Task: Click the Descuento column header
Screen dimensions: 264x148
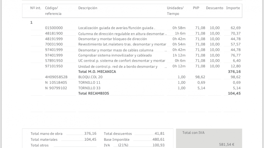Action: pyautogui.click(x=214, y=8)
